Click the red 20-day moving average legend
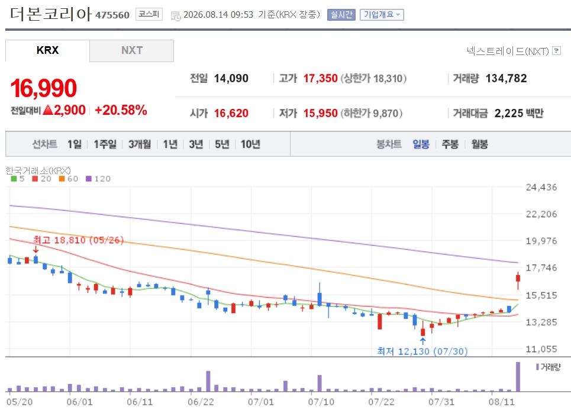The width and height of the screenshot is (571, 419). click(41, 179)
